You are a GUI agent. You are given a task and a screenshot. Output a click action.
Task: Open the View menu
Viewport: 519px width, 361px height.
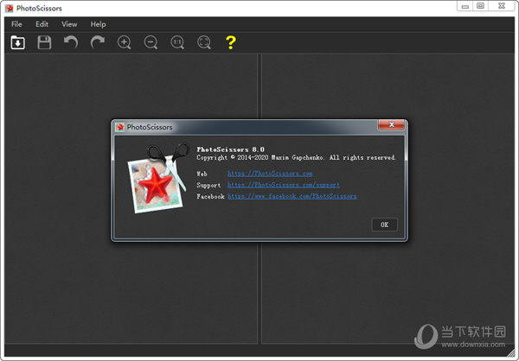pyautogui.click(x=69, y=24)
